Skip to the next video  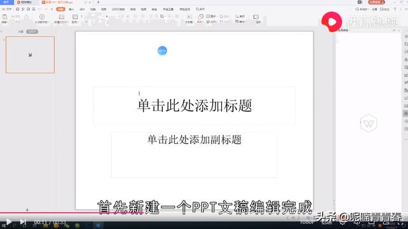point(23,222)
